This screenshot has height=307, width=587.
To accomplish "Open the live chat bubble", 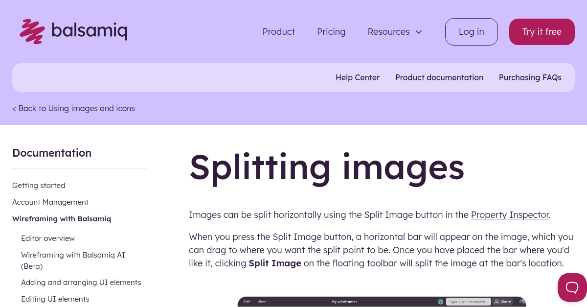I will point(572,287).
